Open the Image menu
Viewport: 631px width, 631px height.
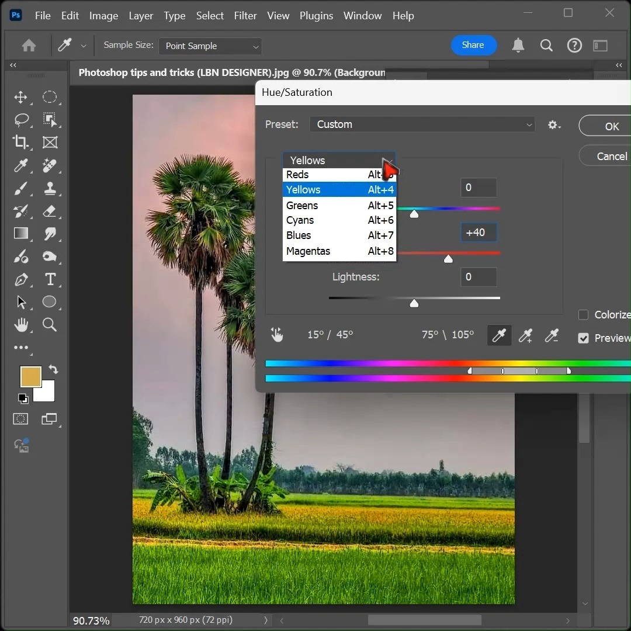click(x=103, y=16)
